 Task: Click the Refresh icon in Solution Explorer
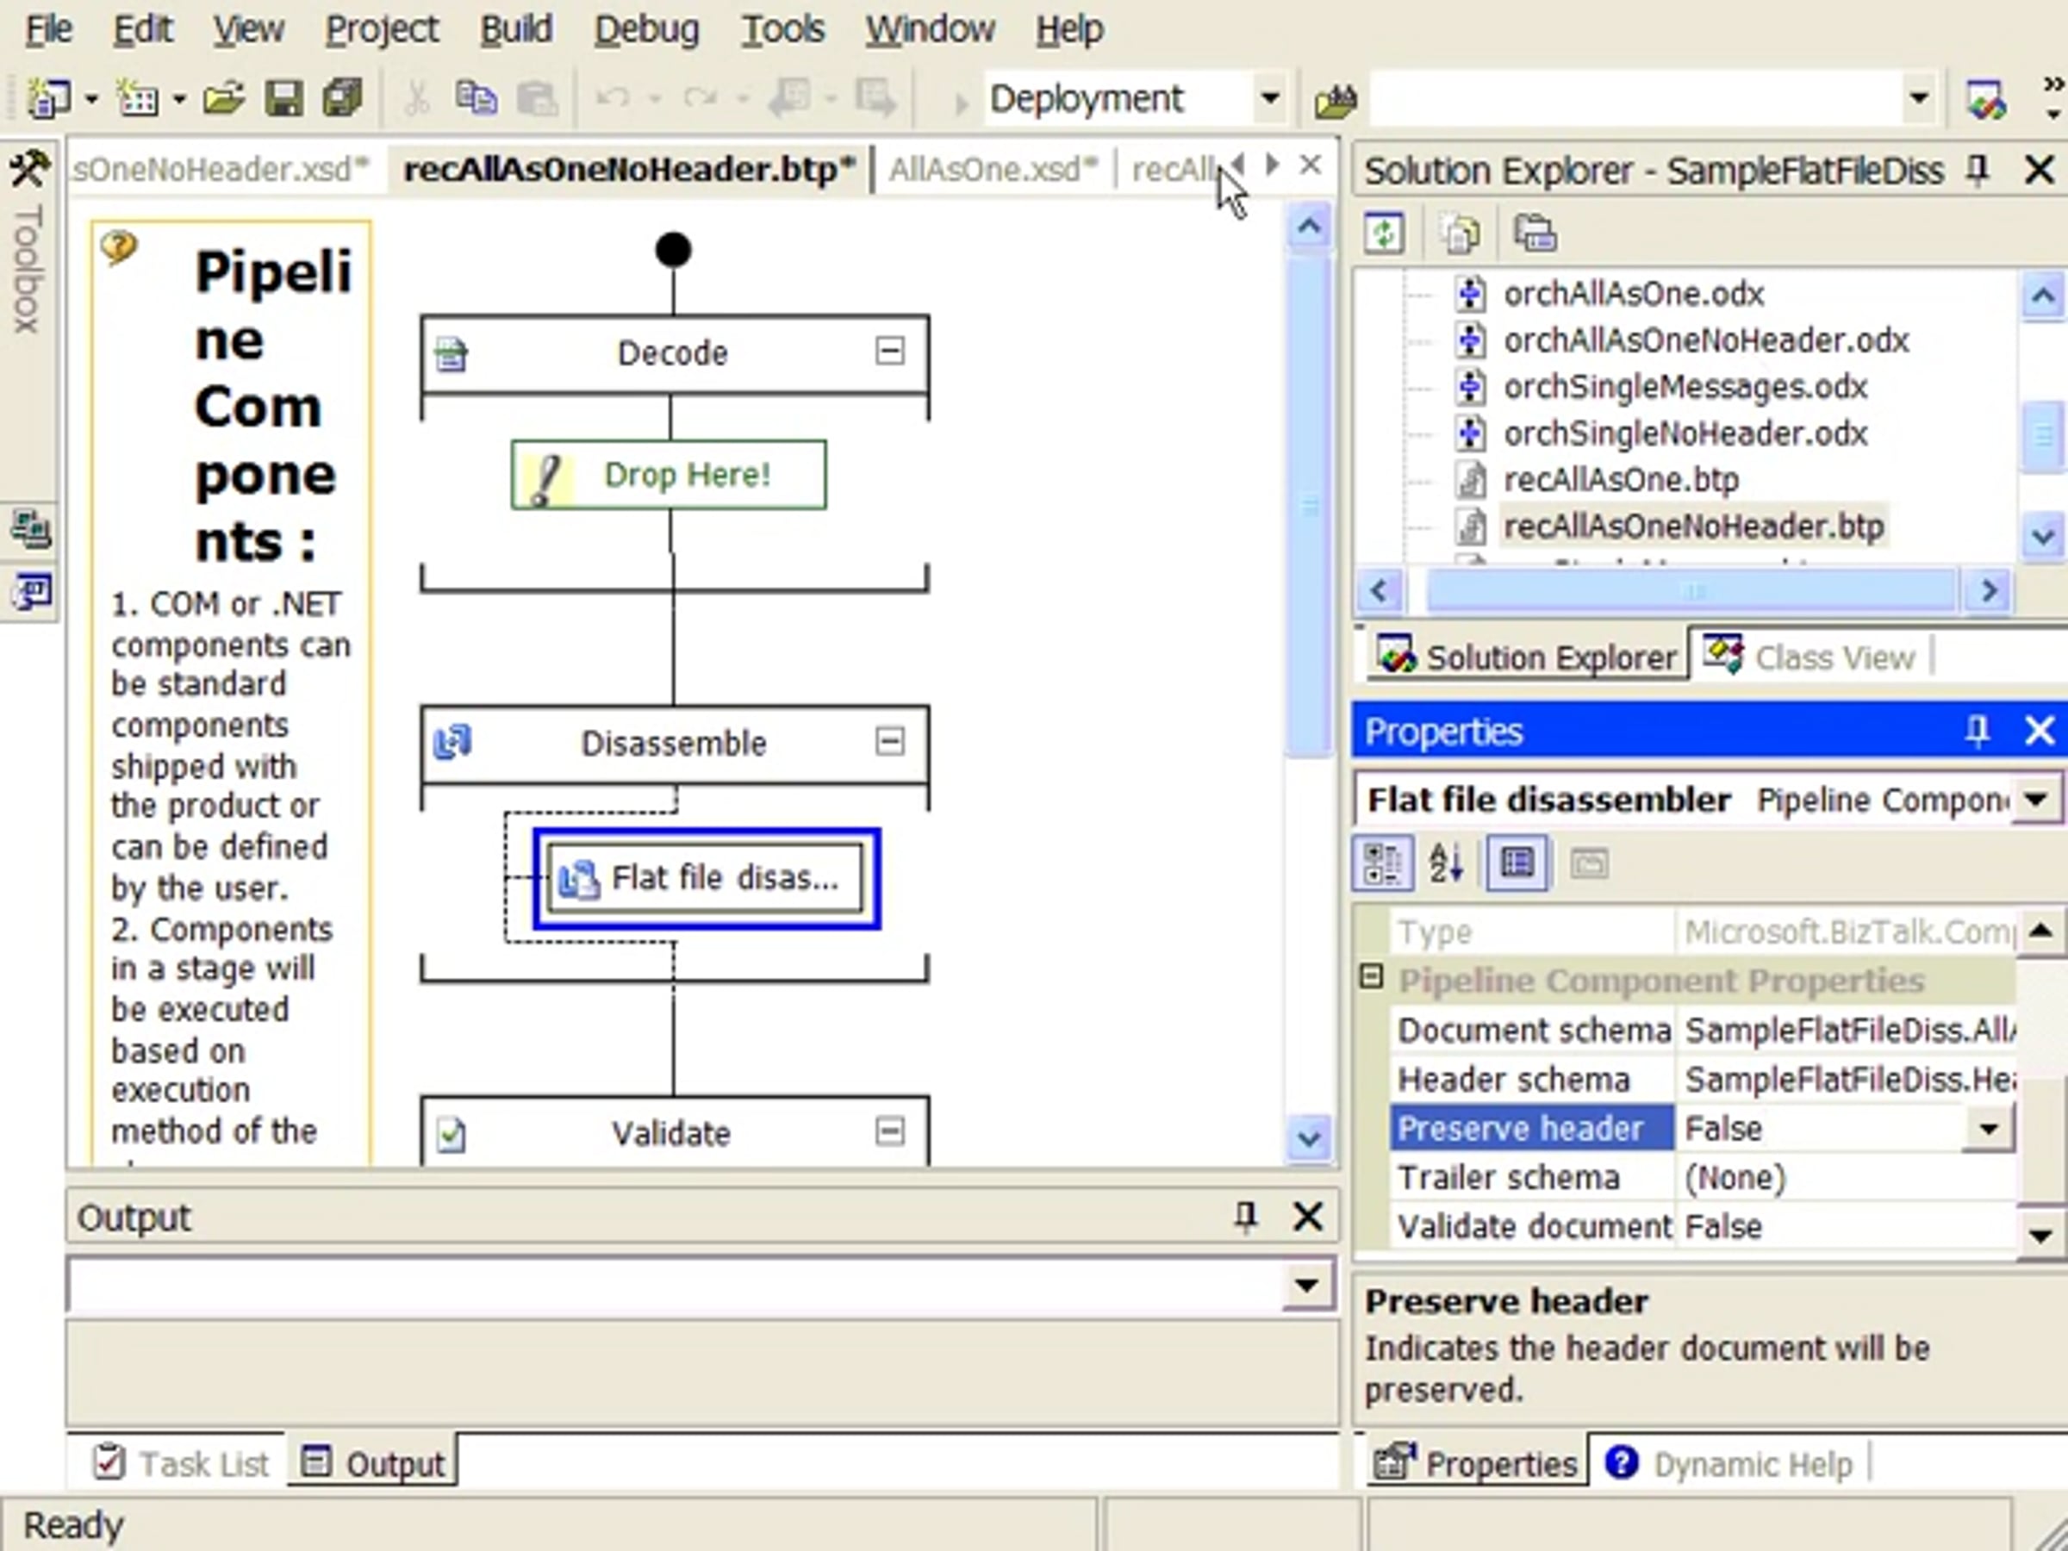[1385, 233]
